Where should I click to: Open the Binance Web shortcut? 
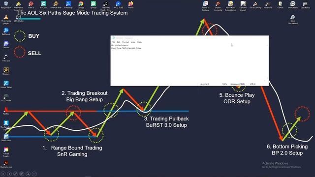coord(56,5)
